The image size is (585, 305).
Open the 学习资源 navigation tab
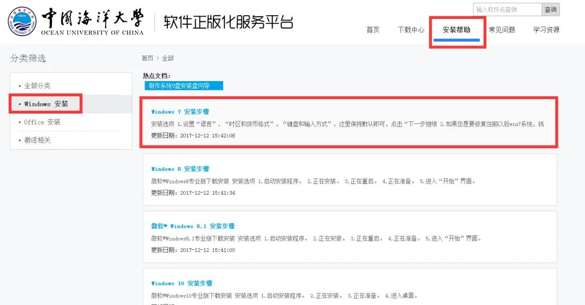point(546,30)
